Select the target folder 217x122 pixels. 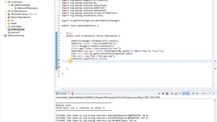pos(14,23)
